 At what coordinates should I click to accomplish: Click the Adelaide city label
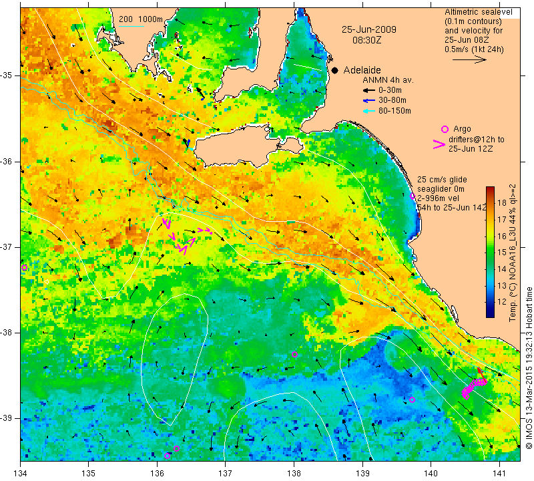(362, 70)
